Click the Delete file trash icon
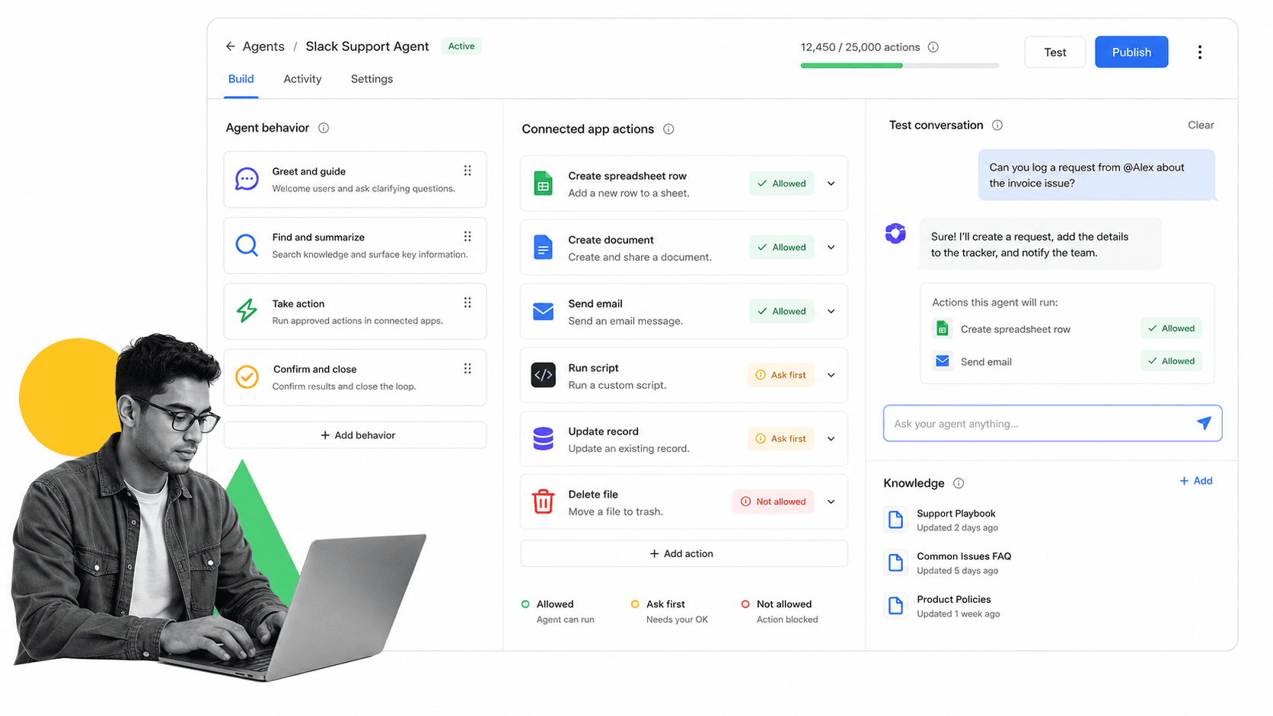The image size is (1273, 716). click(543, 502)
